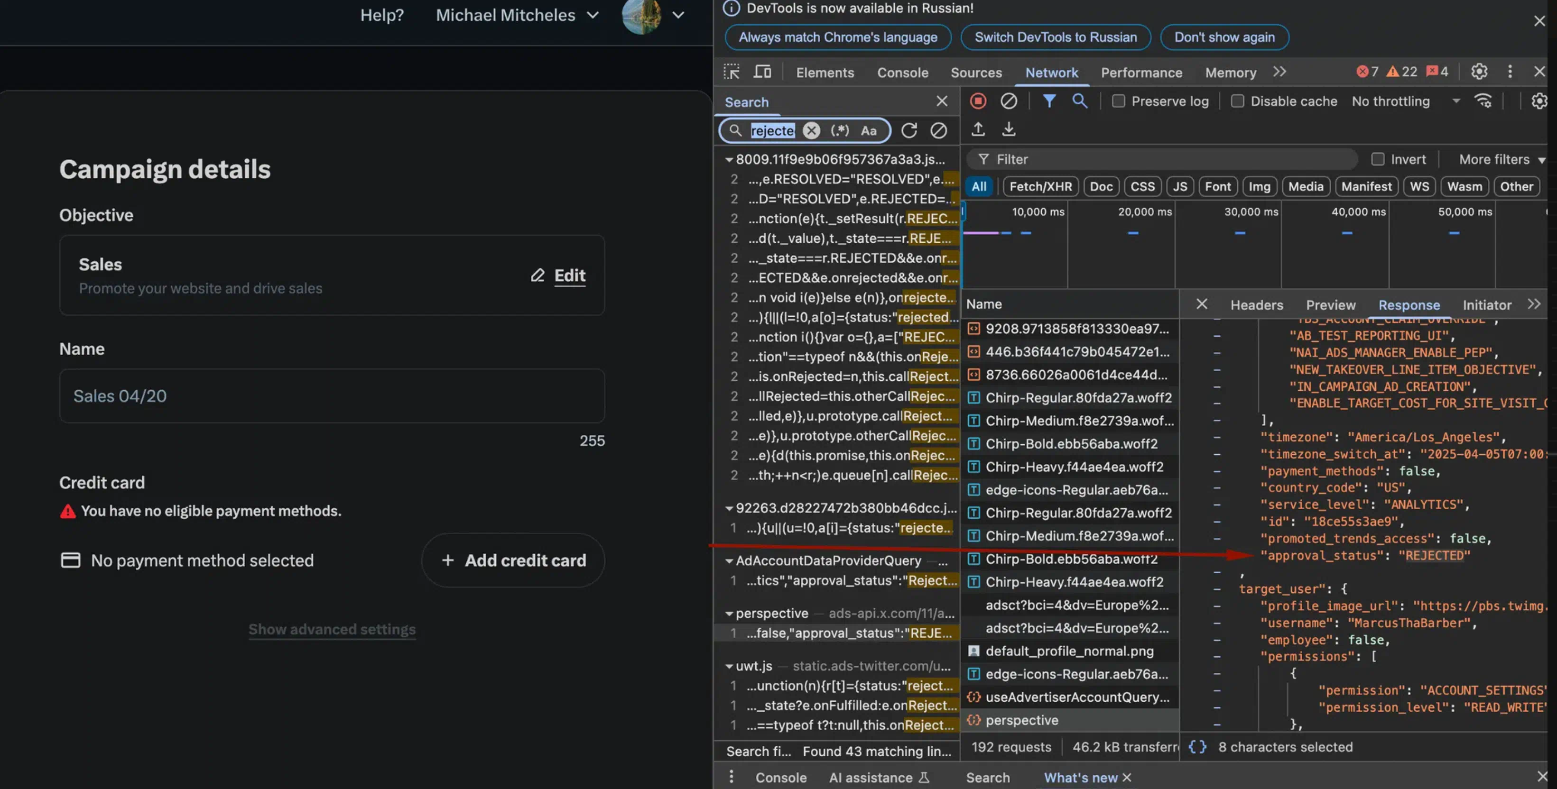
Task: Collapse the uwt.js result group
Action: 729,666
